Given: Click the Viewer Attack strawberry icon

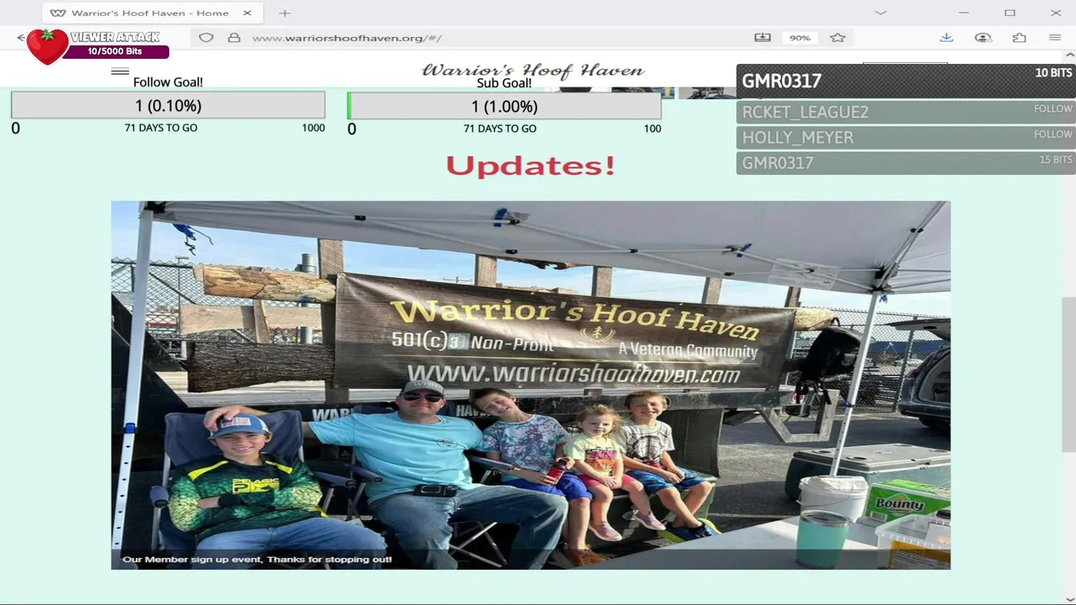Looking at the screenshot, I should click(x=47, y=46).
